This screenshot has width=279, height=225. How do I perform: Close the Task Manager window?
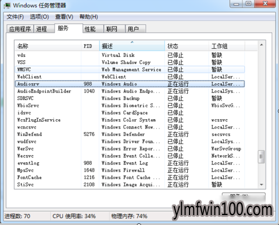coord(265,4)
